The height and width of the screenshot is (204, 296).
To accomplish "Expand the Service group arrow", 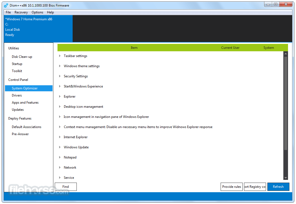I will (60, 178).
